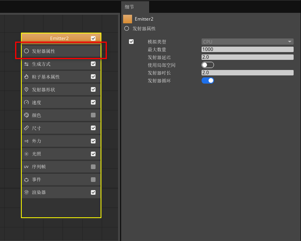Click the circle icon in details panel header
This screenshot has height=241, width=301.
(x=127, y=28)
